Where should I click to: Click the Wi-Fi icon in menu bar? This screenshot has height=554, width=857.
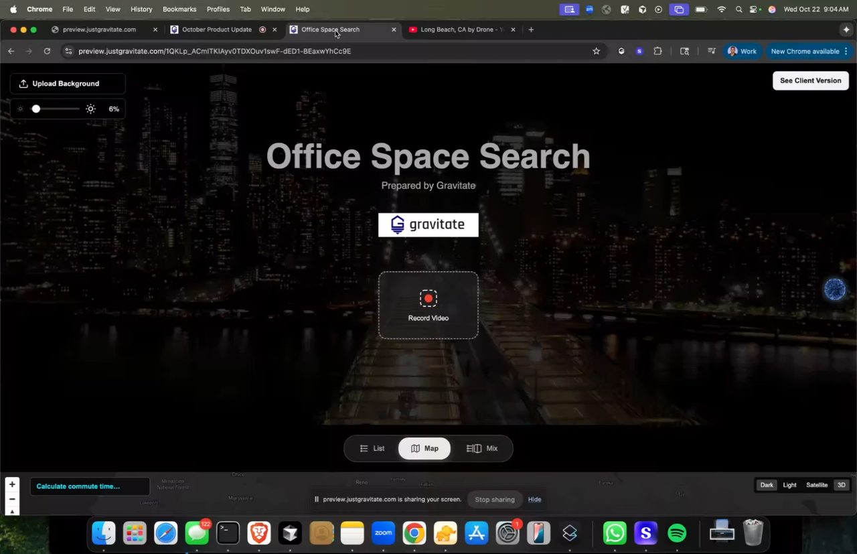[721, 9]
